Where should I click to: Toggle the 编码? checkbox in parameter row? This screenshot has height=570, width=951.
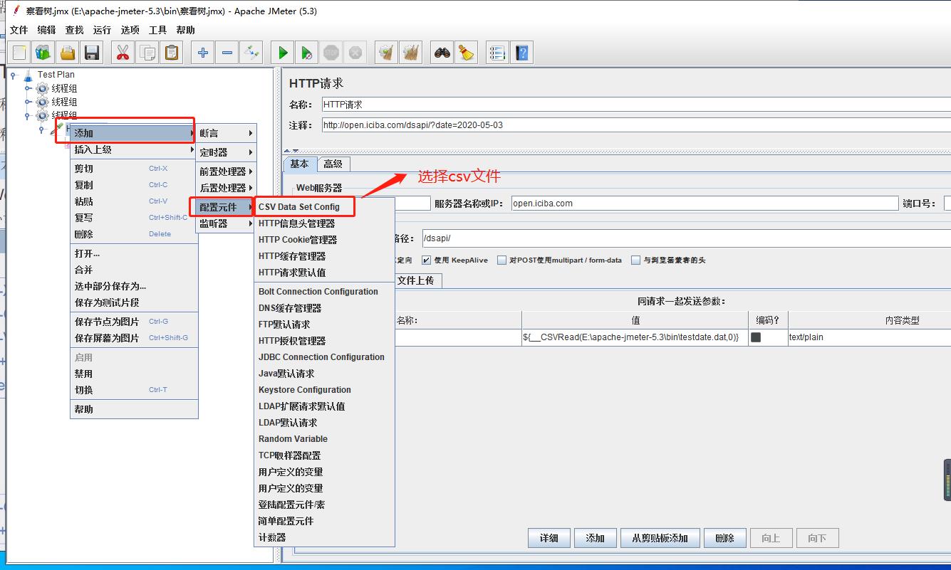(x=756, y=337)
